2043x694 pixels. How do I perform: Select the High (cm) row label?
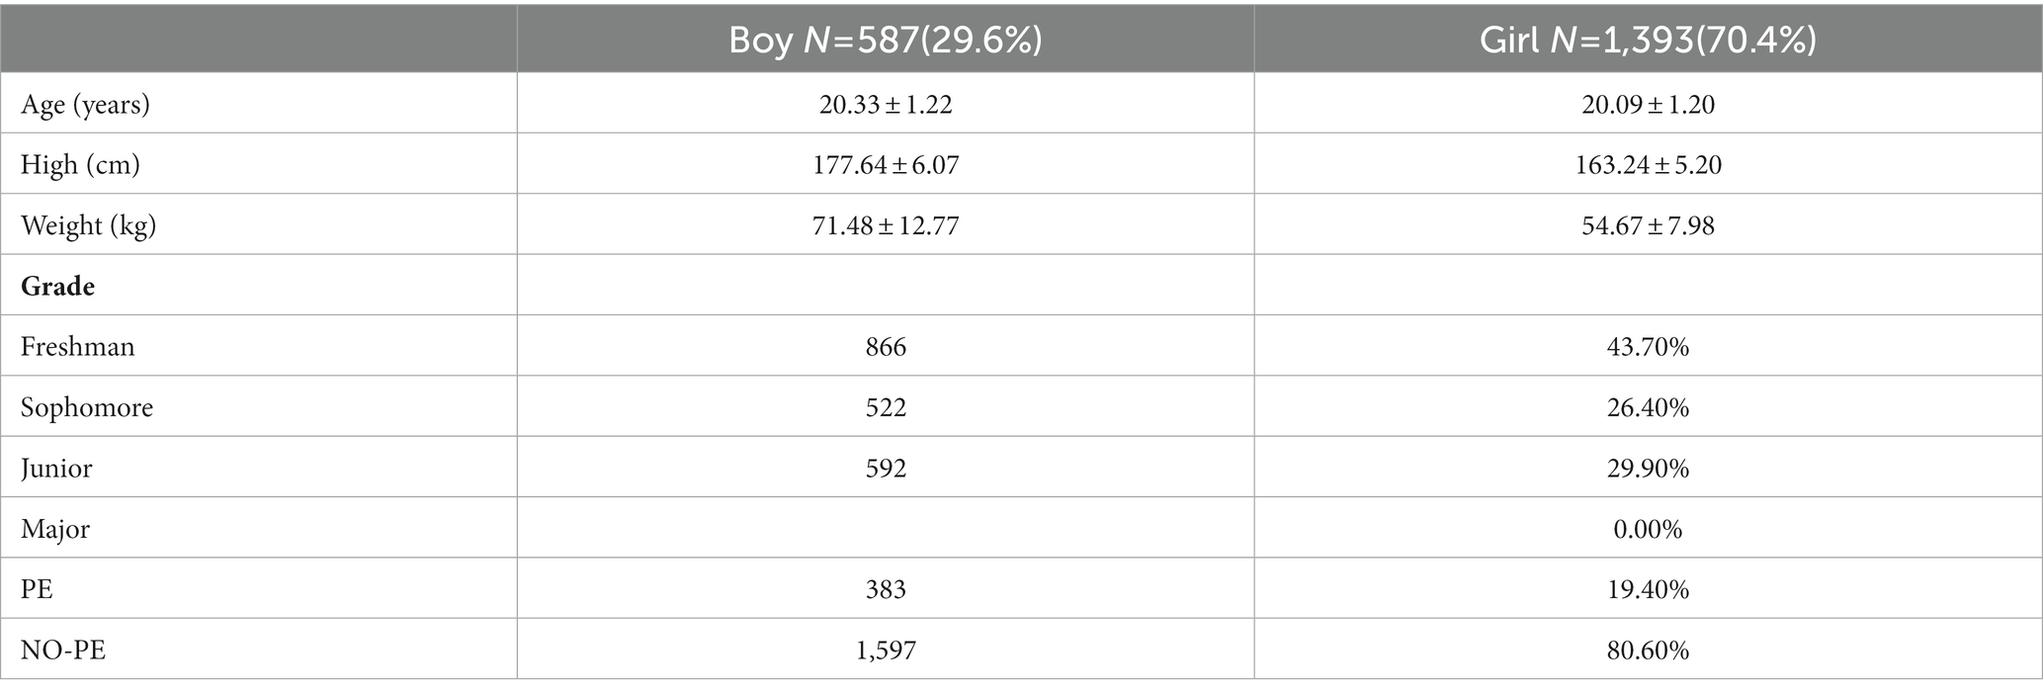80,165
